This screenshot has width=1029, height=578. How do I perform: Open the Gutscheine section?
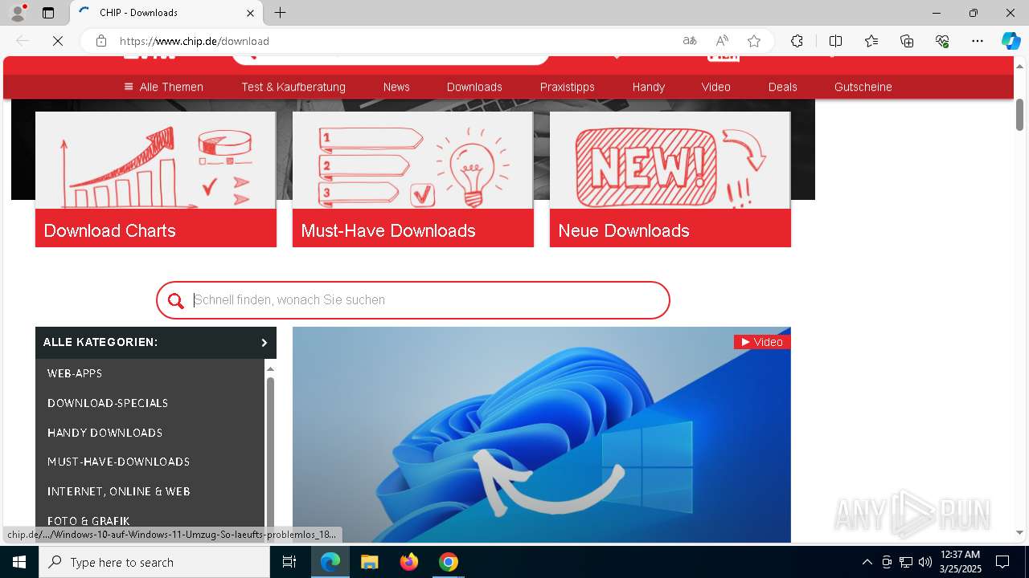click(863, 87)
